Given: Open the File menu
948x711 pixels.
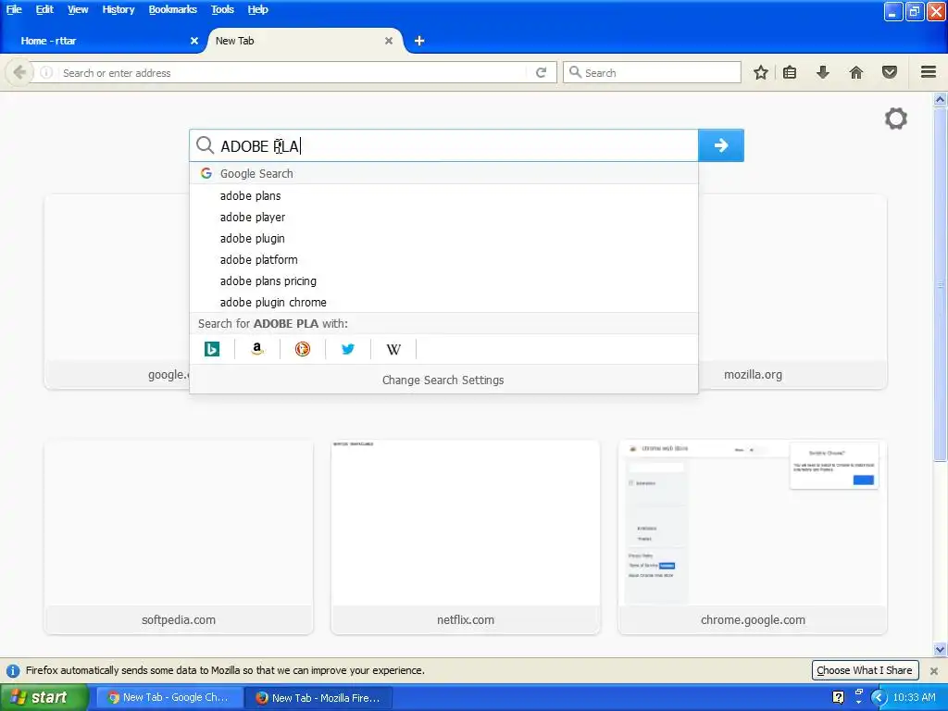Looking at the screenshot, I should point(14,9).
